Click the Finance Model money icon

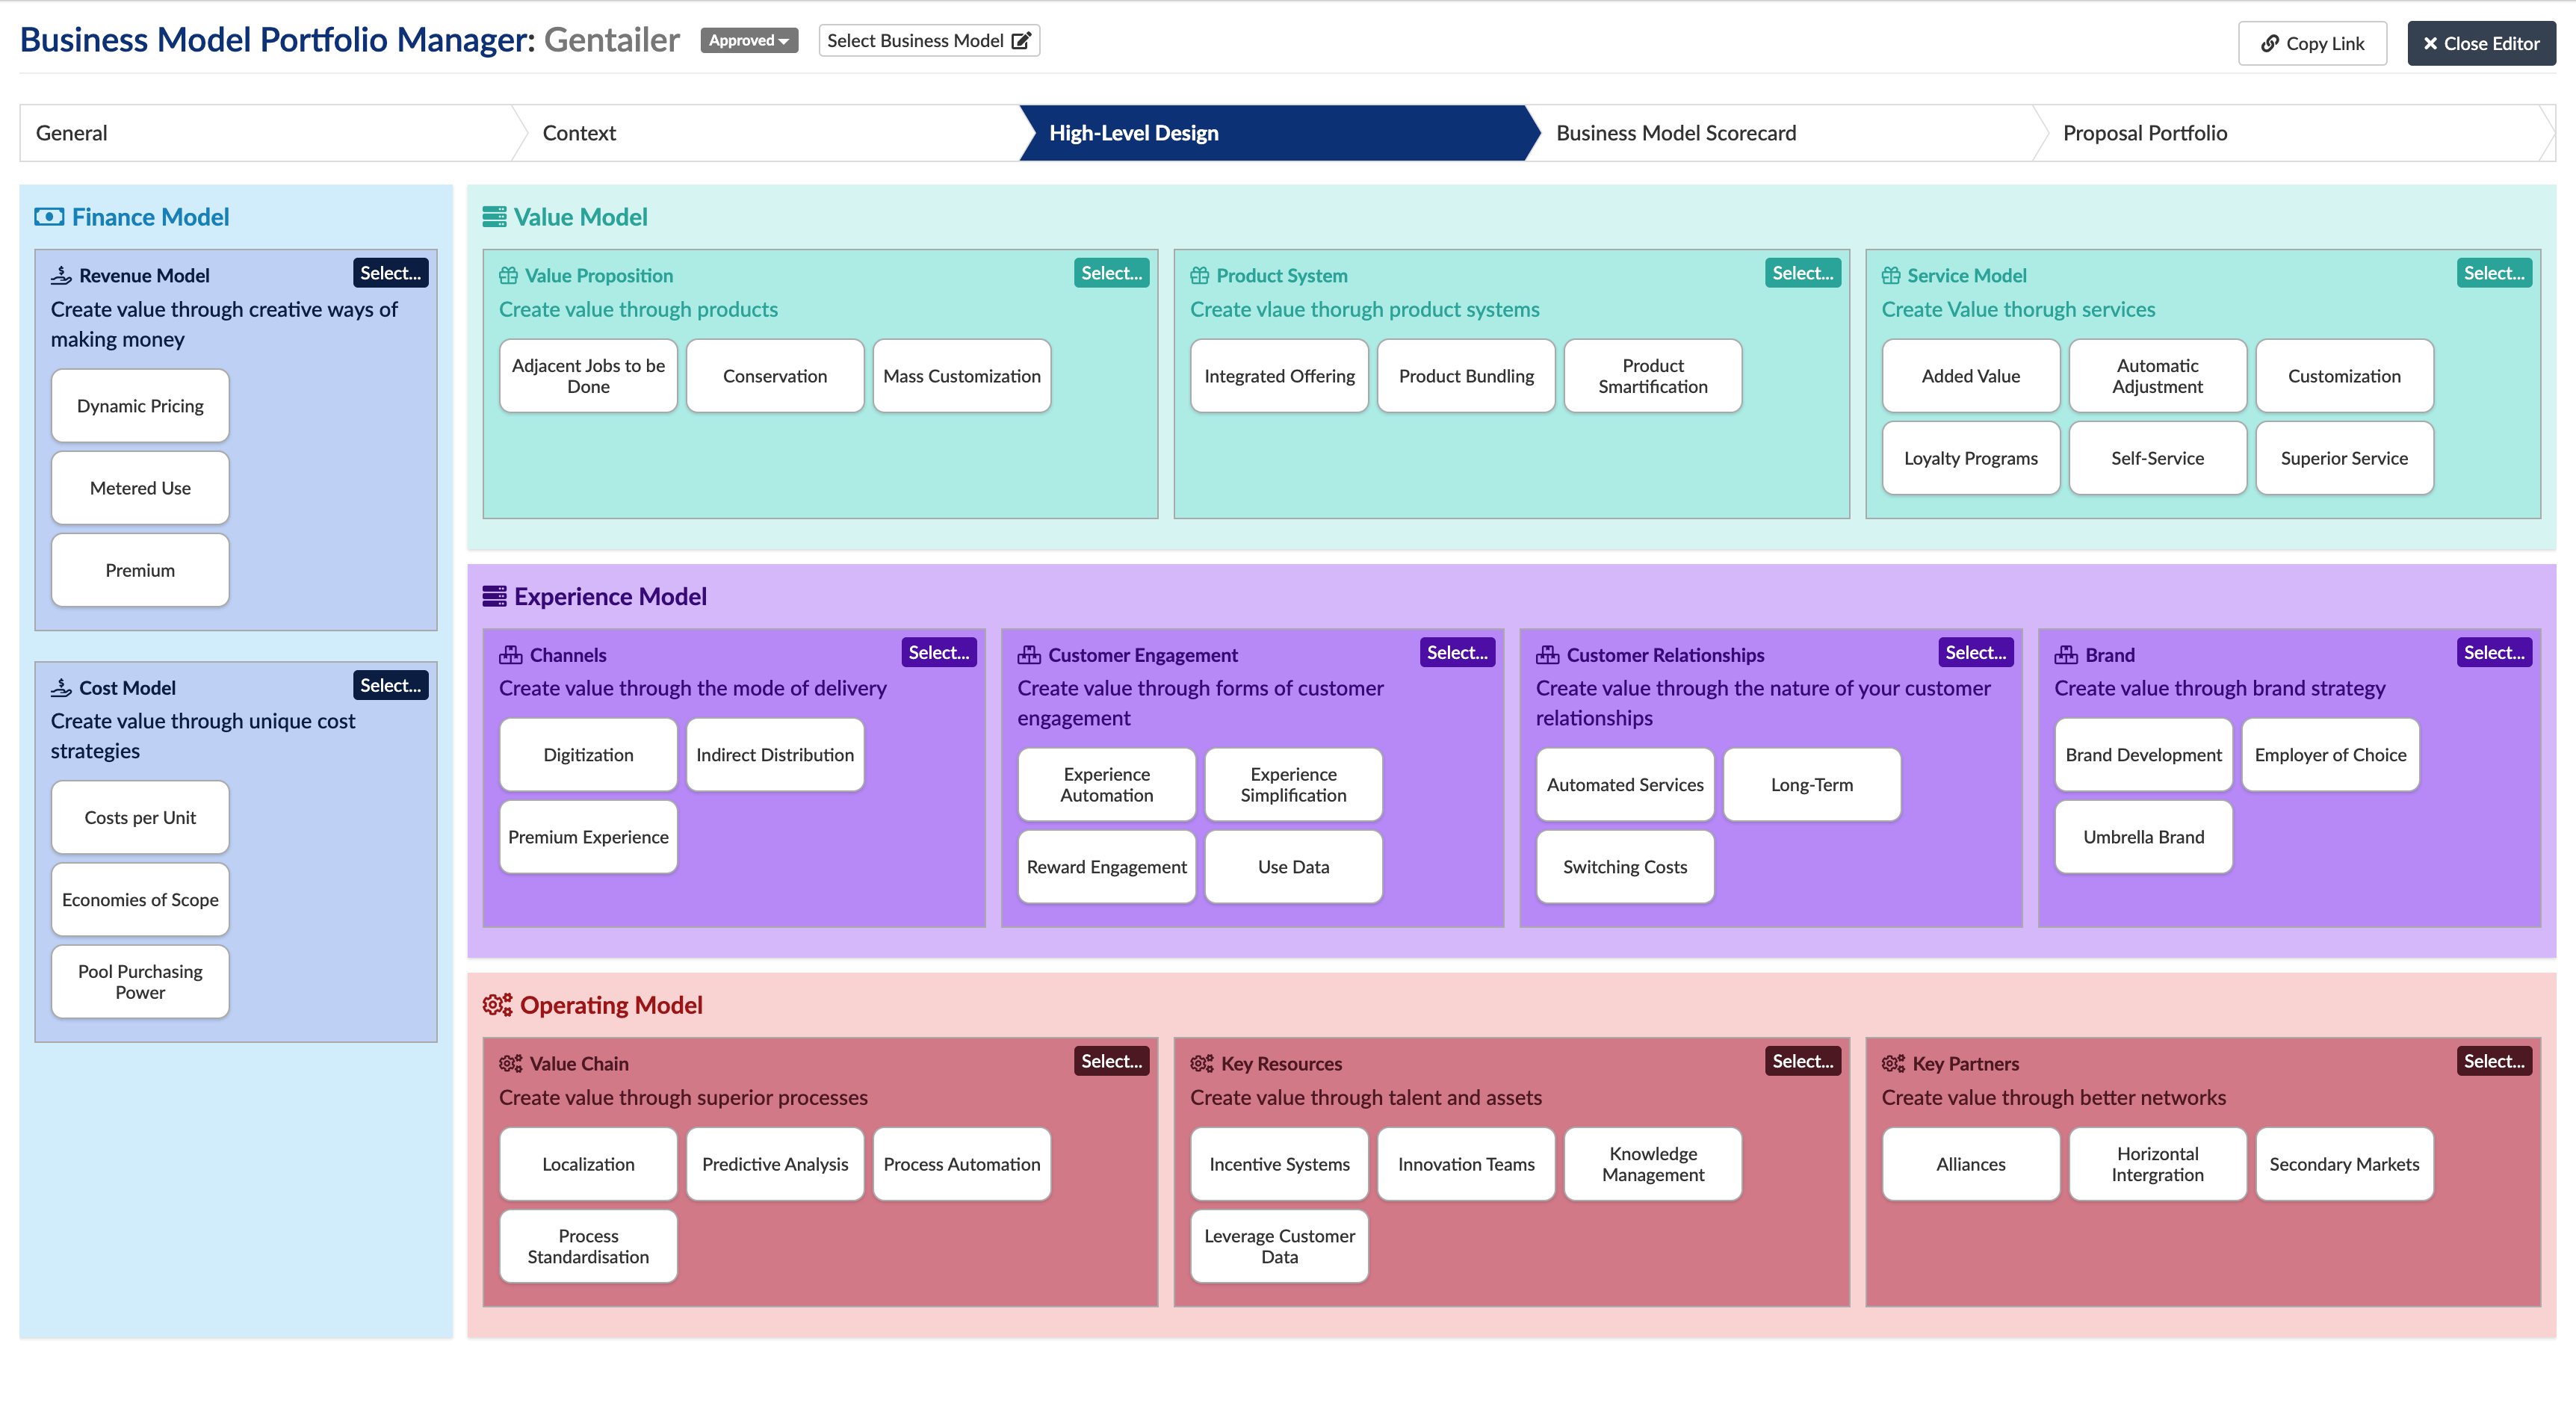coord(49,217)
